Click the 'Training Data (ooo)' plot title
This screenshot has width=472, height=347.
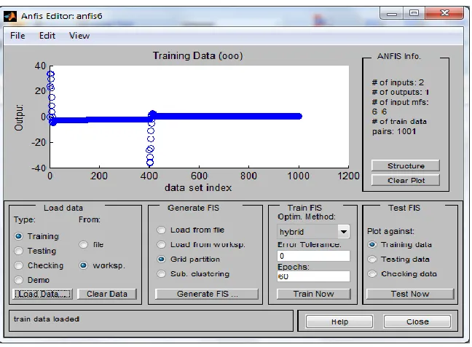(197, 55)
